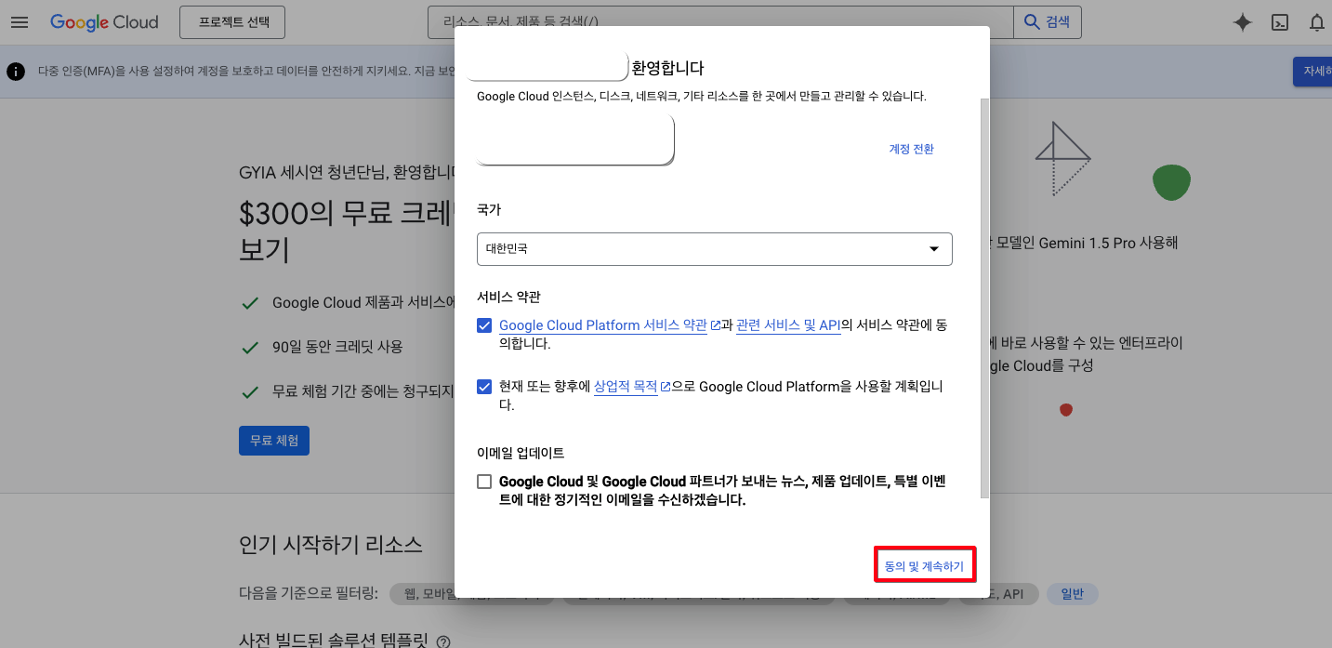Click the dropdown arrow of country selector
The height and width of the screenshot is (648, 1332).
pyautogui.click(x=934, y=249)
